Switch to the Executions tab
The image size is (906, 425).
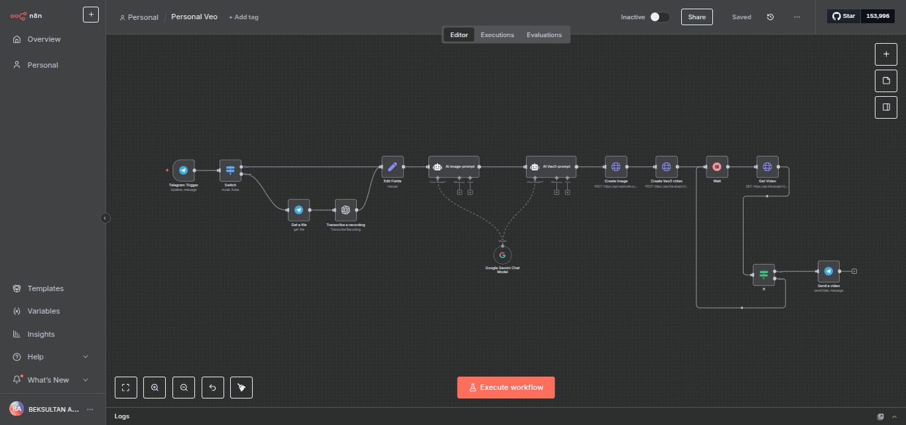point(497,35)
